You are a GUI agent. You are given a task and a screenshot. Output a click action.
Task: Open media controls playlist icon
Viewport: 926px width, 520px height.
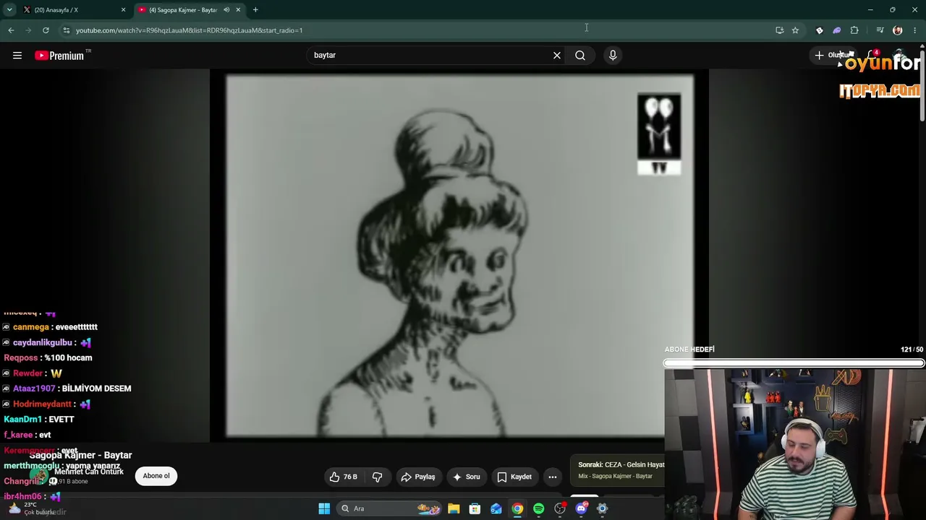(x=880, y=30)
